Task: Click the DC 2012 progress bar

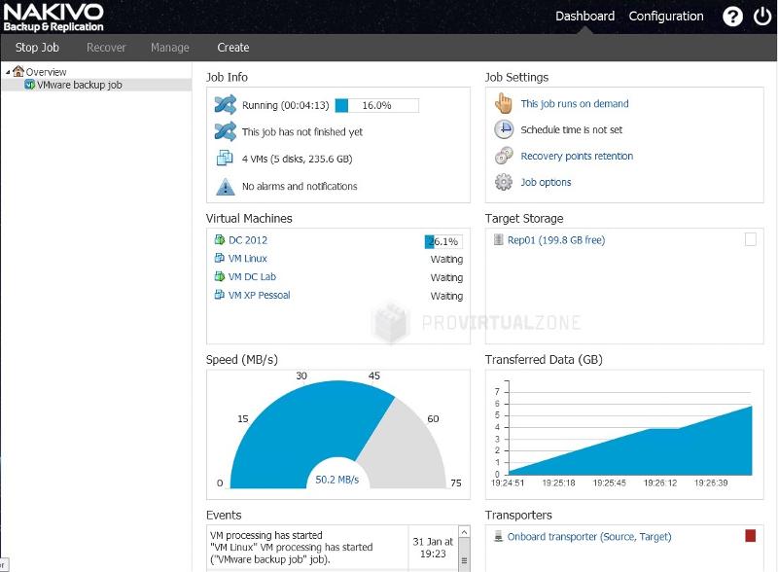Action: tap(443, 242)
